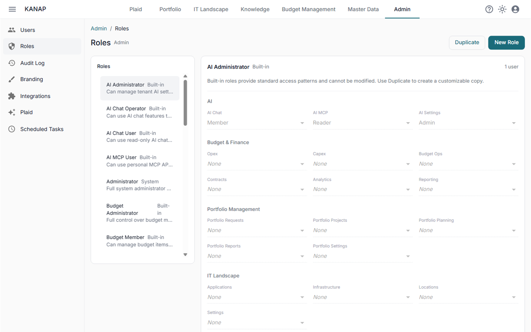Select the Budget Member role
The height and width of the screenshot is (332, 531).
click(x=140, y=241)
